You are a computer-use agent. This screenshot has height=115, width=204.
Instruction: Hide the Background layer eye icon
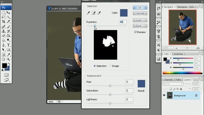pyautogui.click(x=164, y=95)
